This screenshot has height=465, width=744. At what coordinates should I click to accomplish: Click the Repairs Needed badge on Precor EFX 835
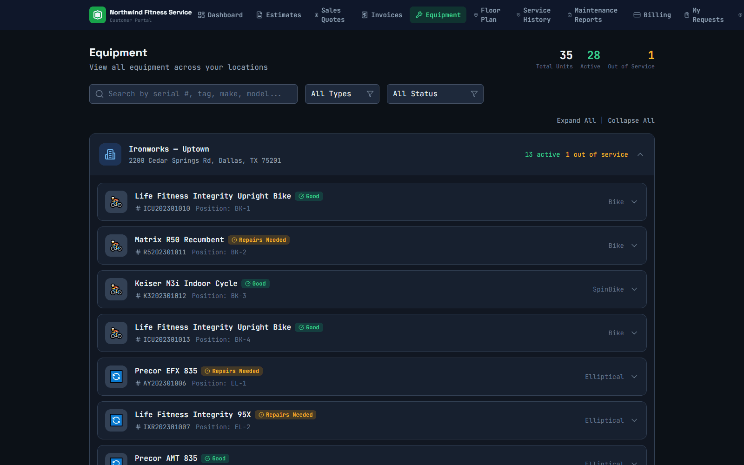pos(232,371)
